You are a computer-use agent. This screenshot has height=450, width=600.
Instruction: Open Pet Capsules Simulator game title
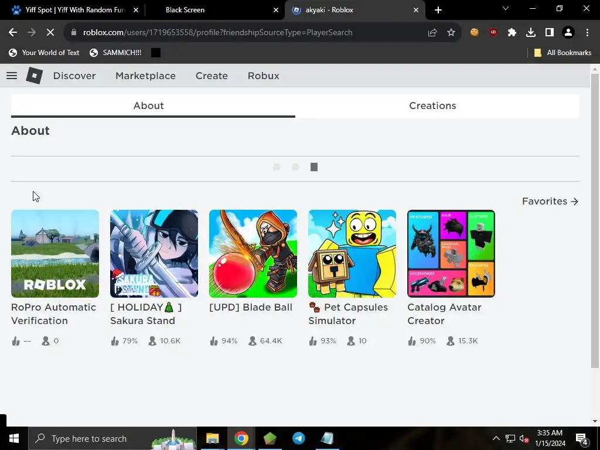click(348, 314)
